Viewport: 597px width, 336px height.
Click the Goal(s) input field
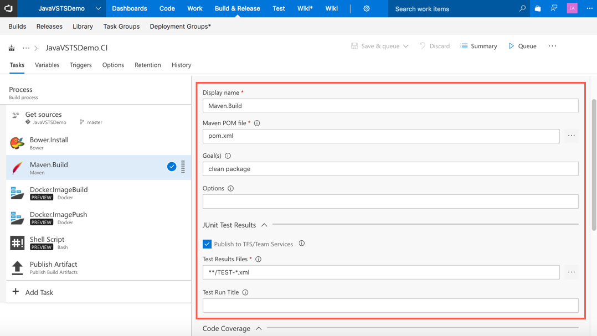click(390, 169)
